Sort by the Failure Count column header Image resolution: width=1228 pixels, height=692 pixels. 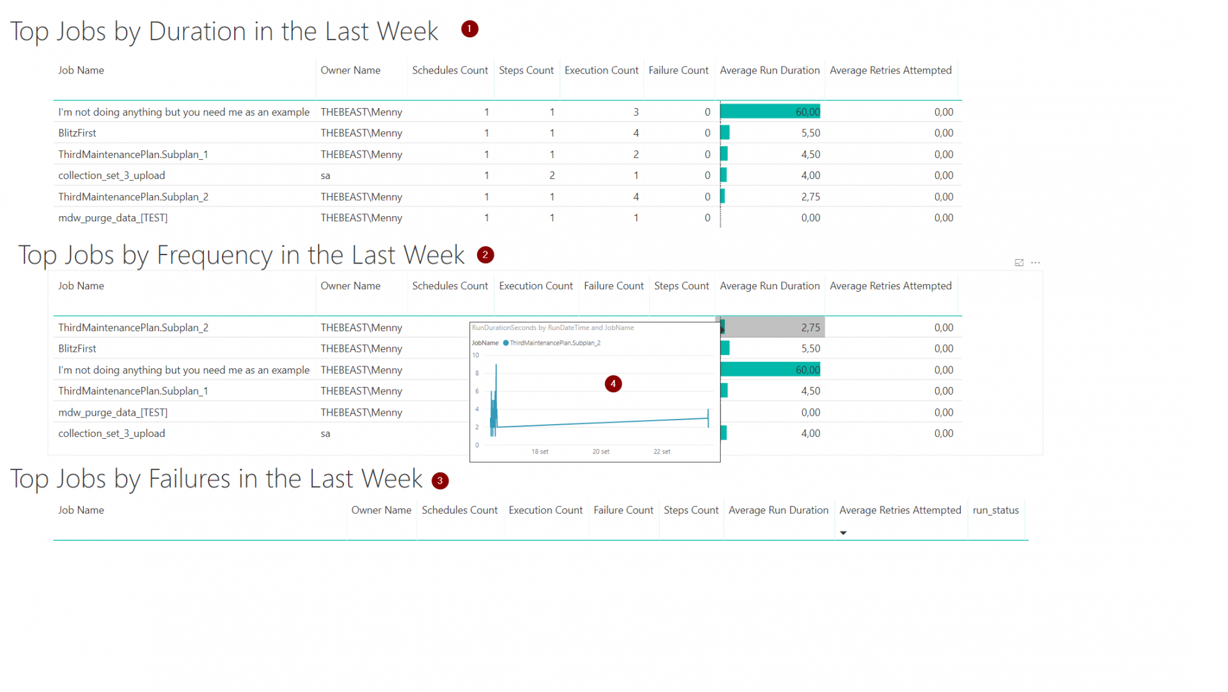pyautogui.click(x=679, y=70)
